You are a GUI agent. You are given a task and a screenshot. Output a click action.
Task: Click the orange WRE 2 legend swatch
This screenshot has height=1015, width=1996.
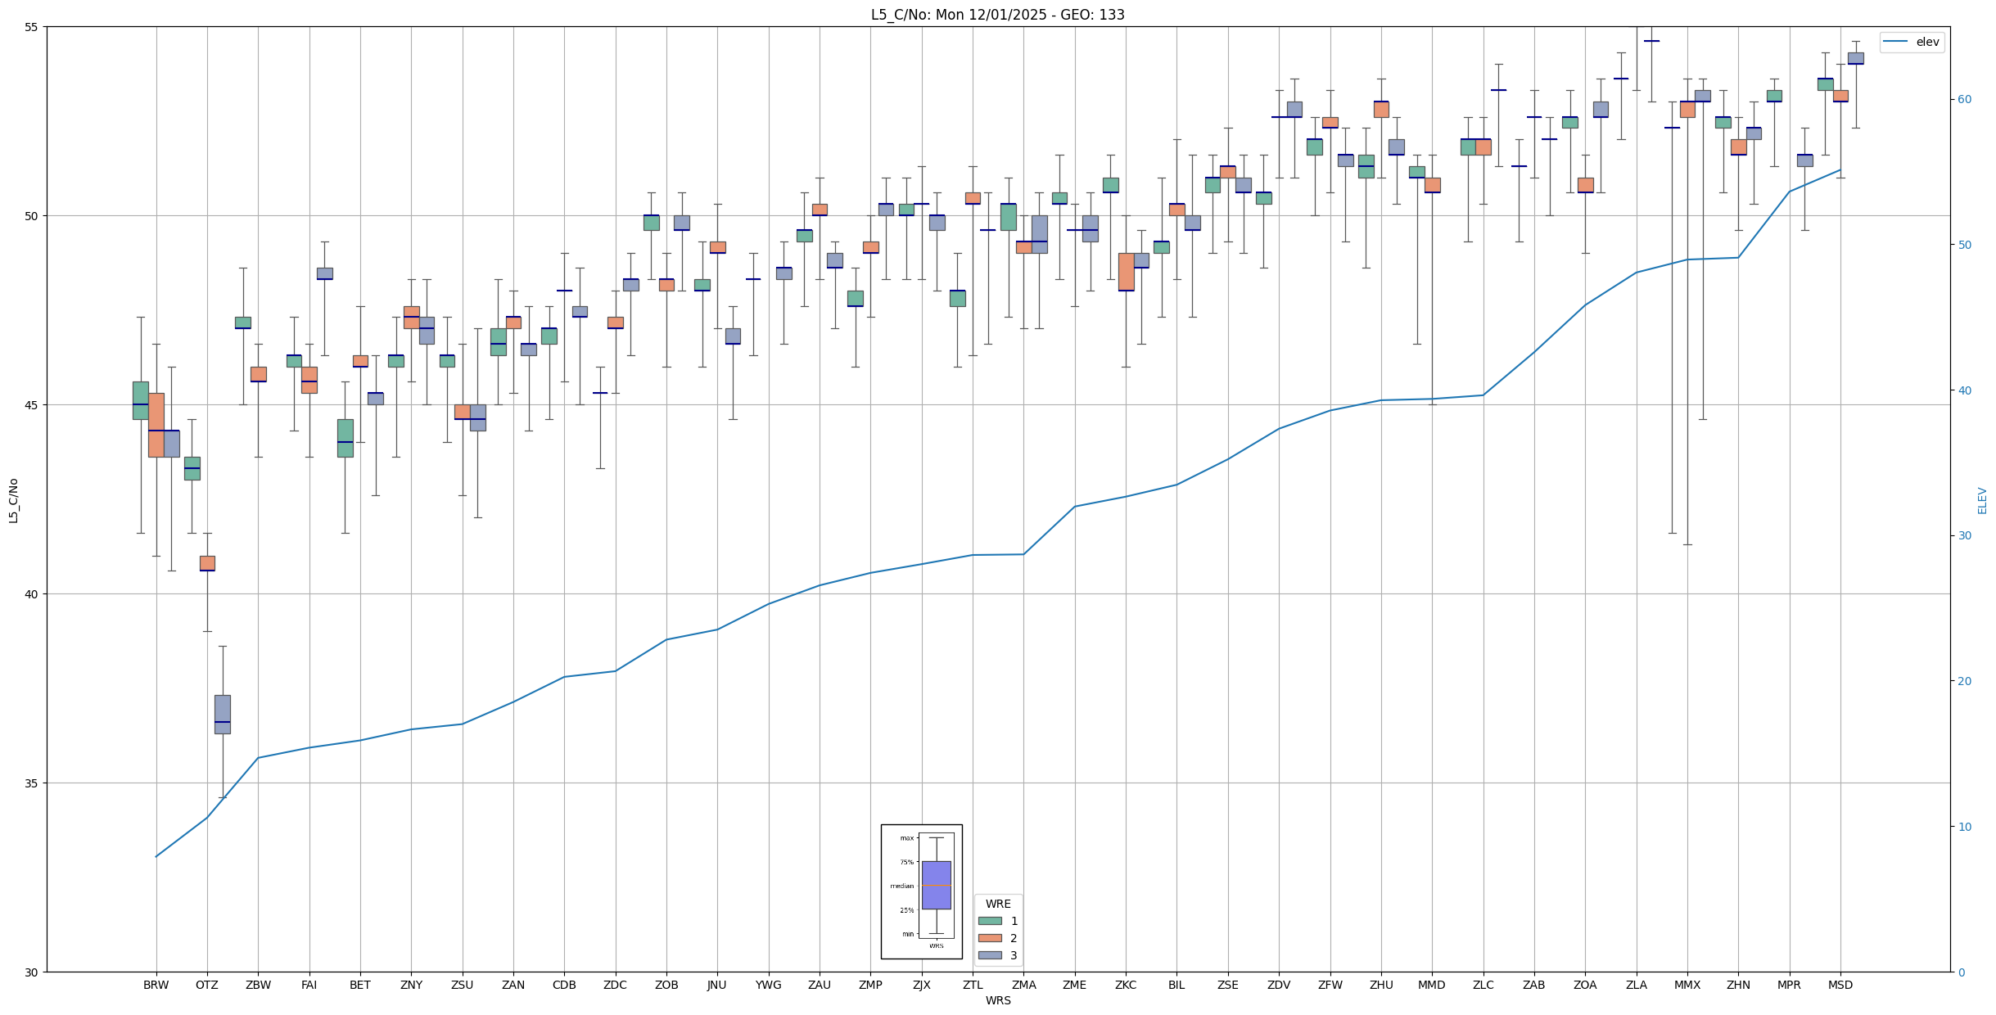tap(989, 938)
